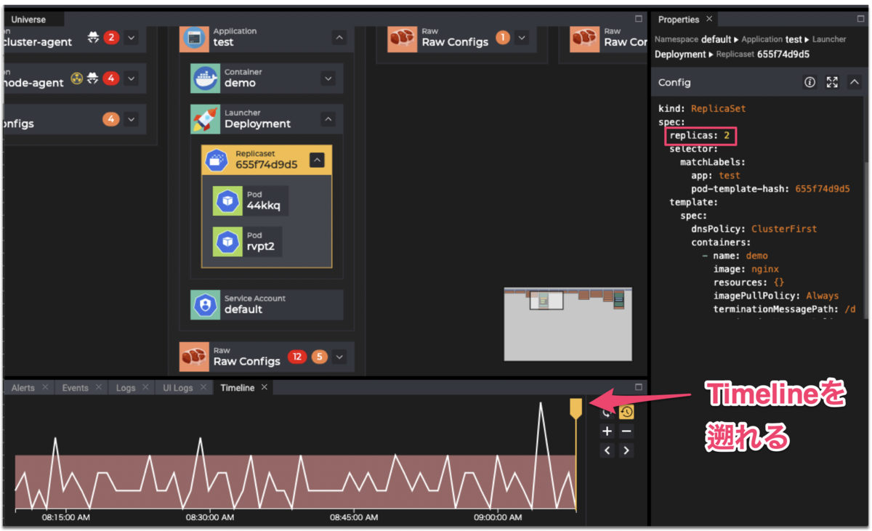Select the Properties tab
Screen dimensions: 872x531
click(679, 20)
